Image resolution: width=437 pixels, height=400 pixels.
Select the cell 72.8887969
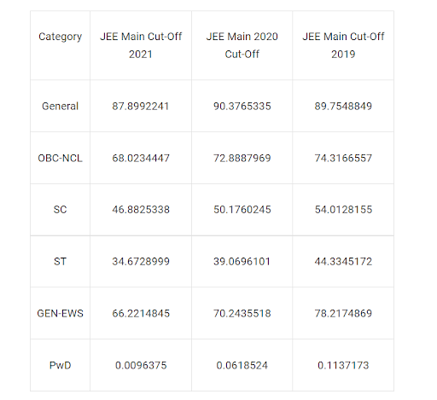pyautogui.click(x=242, y=158)
